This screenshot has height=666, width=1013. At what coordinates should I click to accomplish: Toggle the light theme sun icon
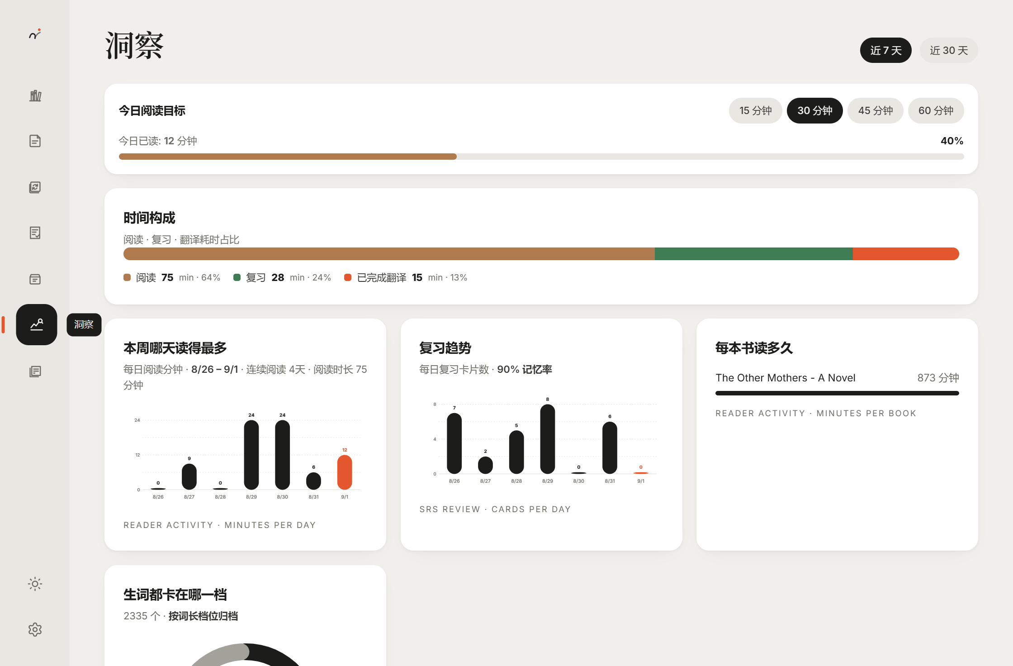(x=35, y=584)
